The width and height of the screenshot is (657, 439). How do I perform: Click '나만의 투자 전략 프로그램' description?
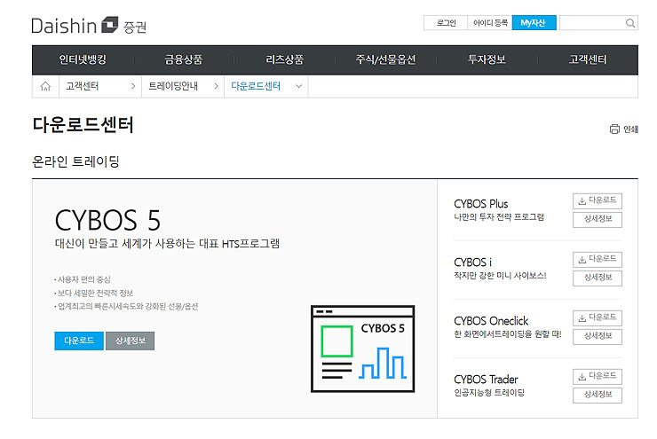tap(499, 216)
